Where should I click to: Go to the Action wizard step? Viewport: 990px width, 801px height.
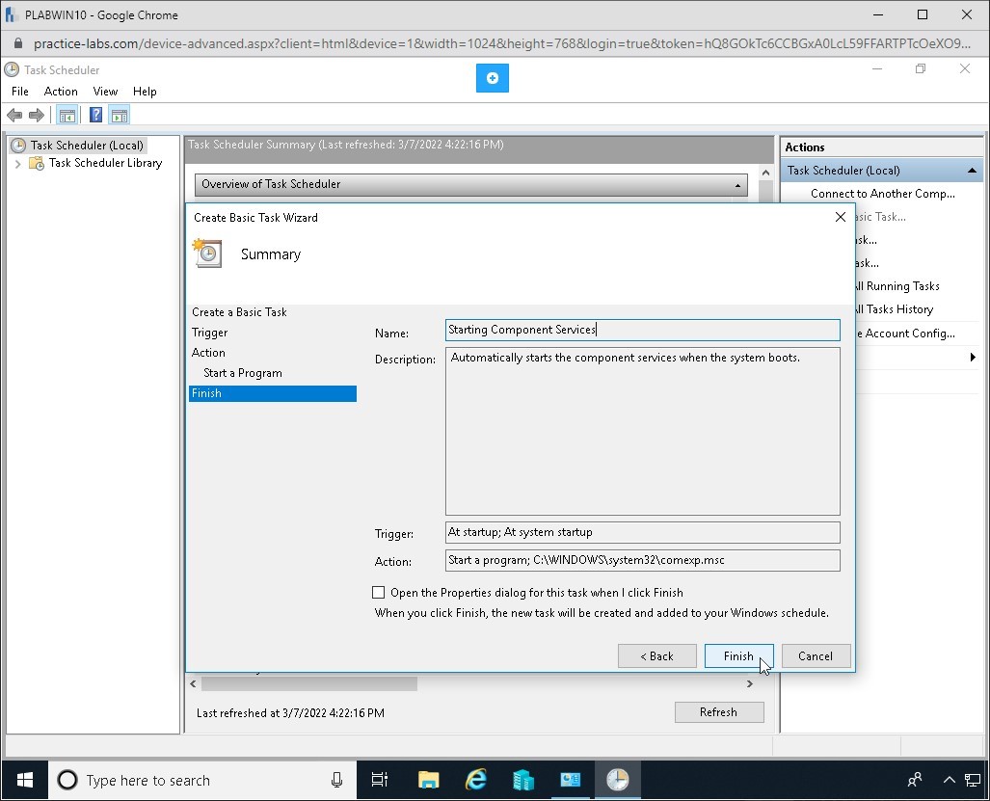pos(208,353)
